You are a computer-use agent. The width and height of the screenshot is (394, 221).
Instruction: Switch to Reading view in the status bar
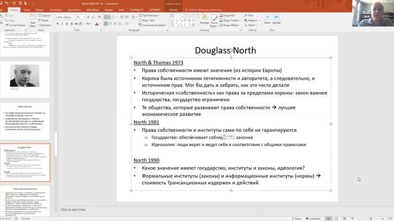pyautogui.click(x=345, y=219)
